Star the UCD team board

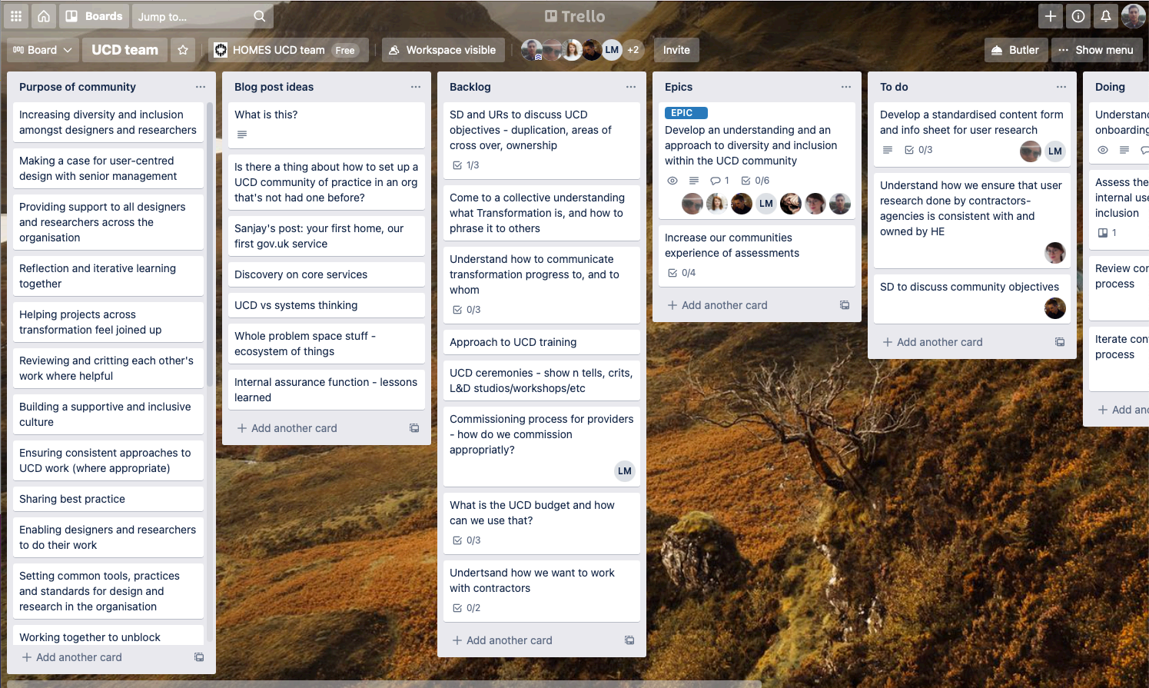(183, 50)
